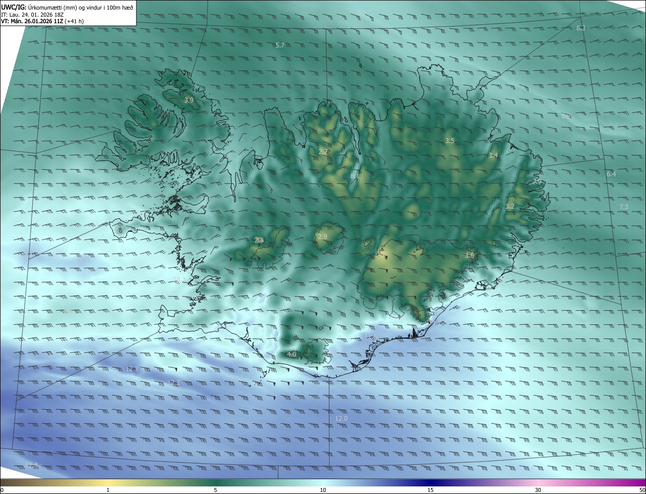Select the 2.8 value in west-central Iceland
This screenshot has height=494, width=646.
[x=259, y=240]
